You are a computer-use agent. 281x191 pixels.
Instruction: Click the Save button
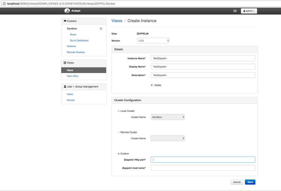pos(250,182)
